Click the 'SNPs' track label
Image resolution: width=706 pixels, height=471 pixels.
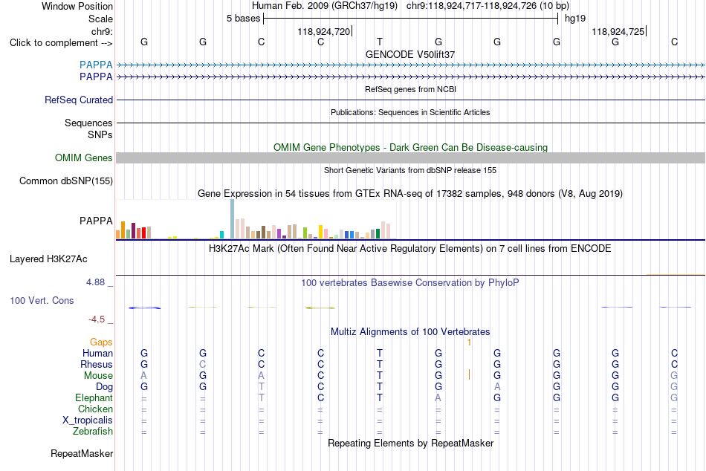pyautogui.click(x=100, y=134)
